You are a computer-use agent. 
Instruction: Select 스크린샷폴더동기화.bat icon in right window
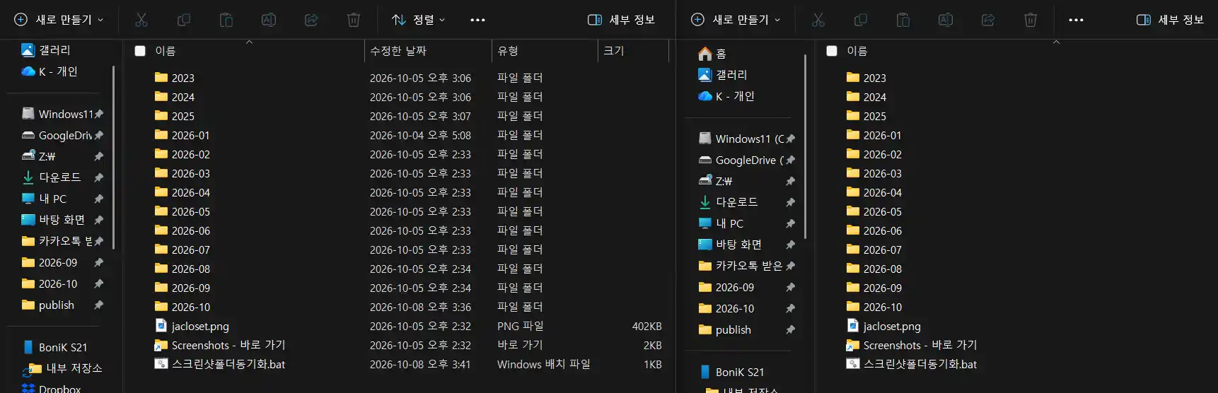pyautogui.click(x=853, y=364)
